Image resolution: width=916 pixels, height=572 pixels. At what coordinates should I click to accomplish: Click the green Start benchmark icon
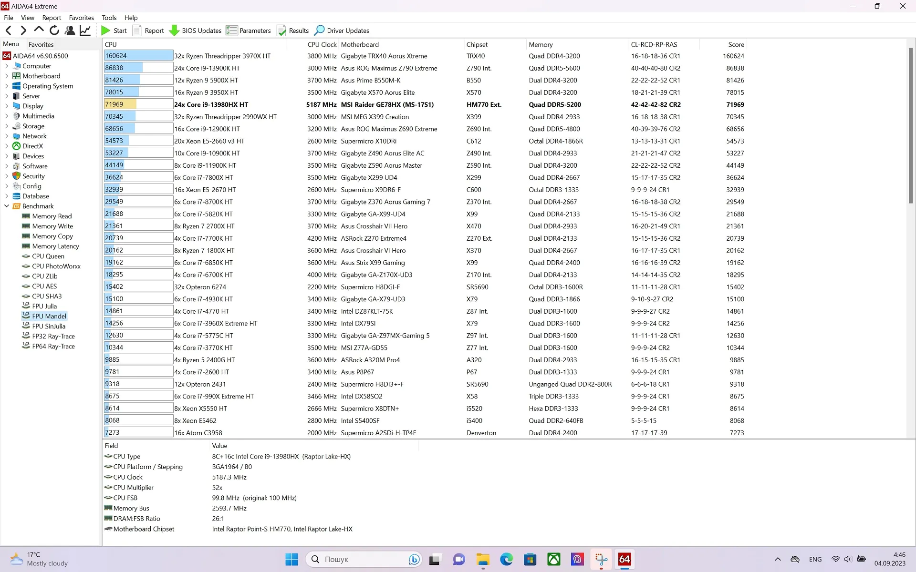click(x=105, y=31)
